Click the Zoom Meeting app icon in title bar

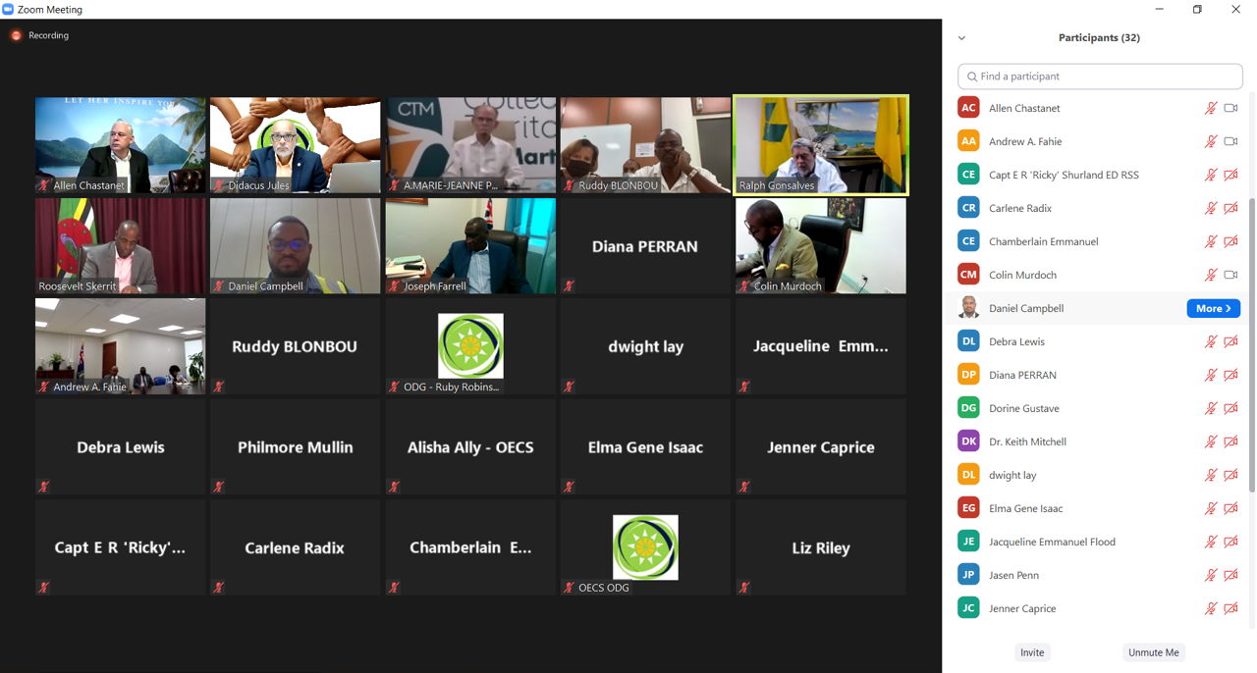coord(8,9)
